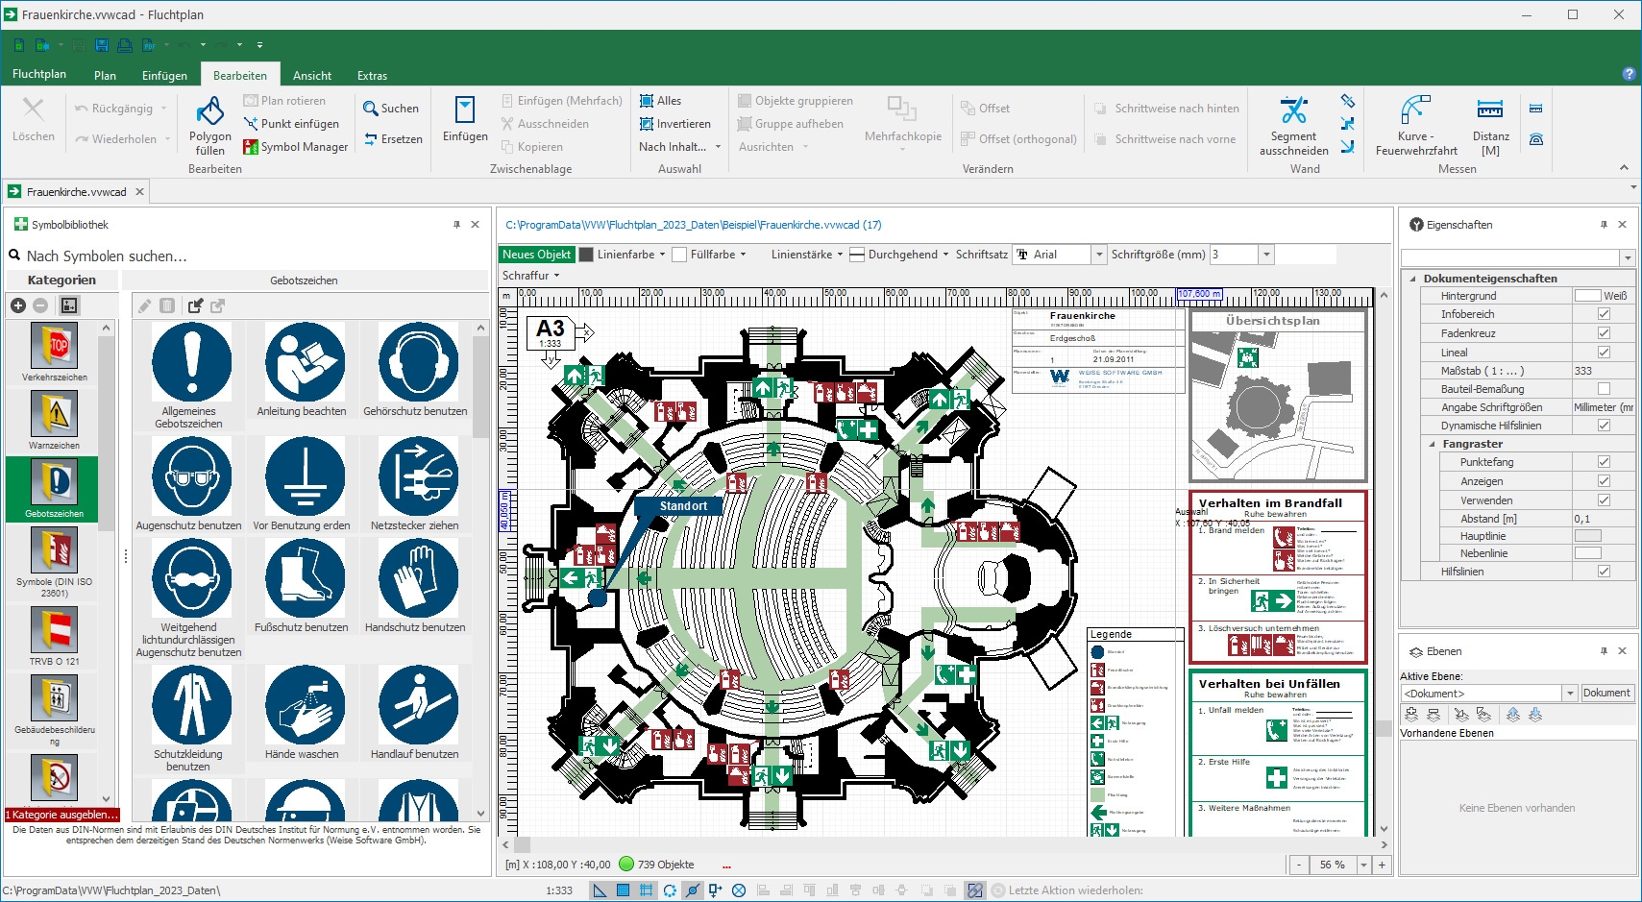1642x902 pixels.
Task: Select the Frauenkirche.vvwcad document tab
Action: click(77, 192)
